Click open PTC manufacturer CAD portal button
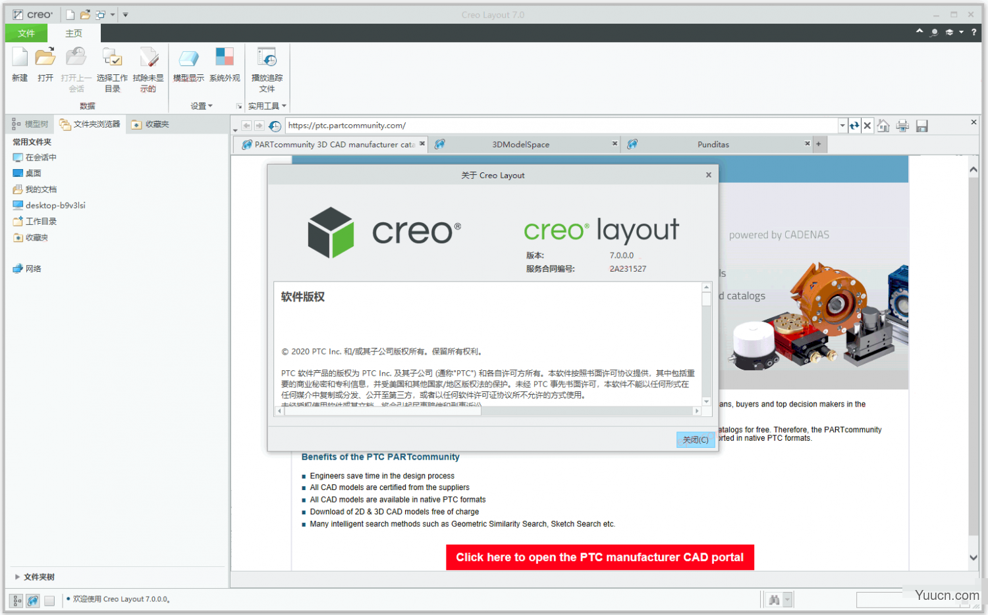The width and height of the screenshot is (988, 615). click(600, 557)
